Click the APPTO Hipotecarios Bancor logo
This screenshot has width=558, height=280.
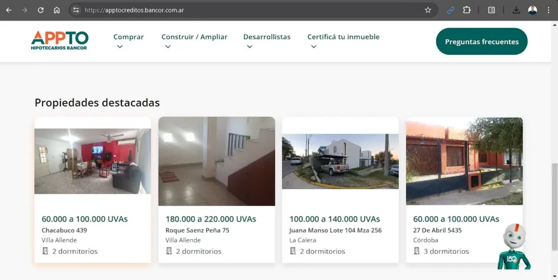(60, 40)
